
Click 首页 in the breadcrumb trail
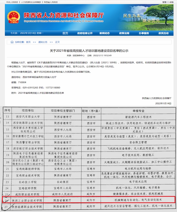coord(28,42)
